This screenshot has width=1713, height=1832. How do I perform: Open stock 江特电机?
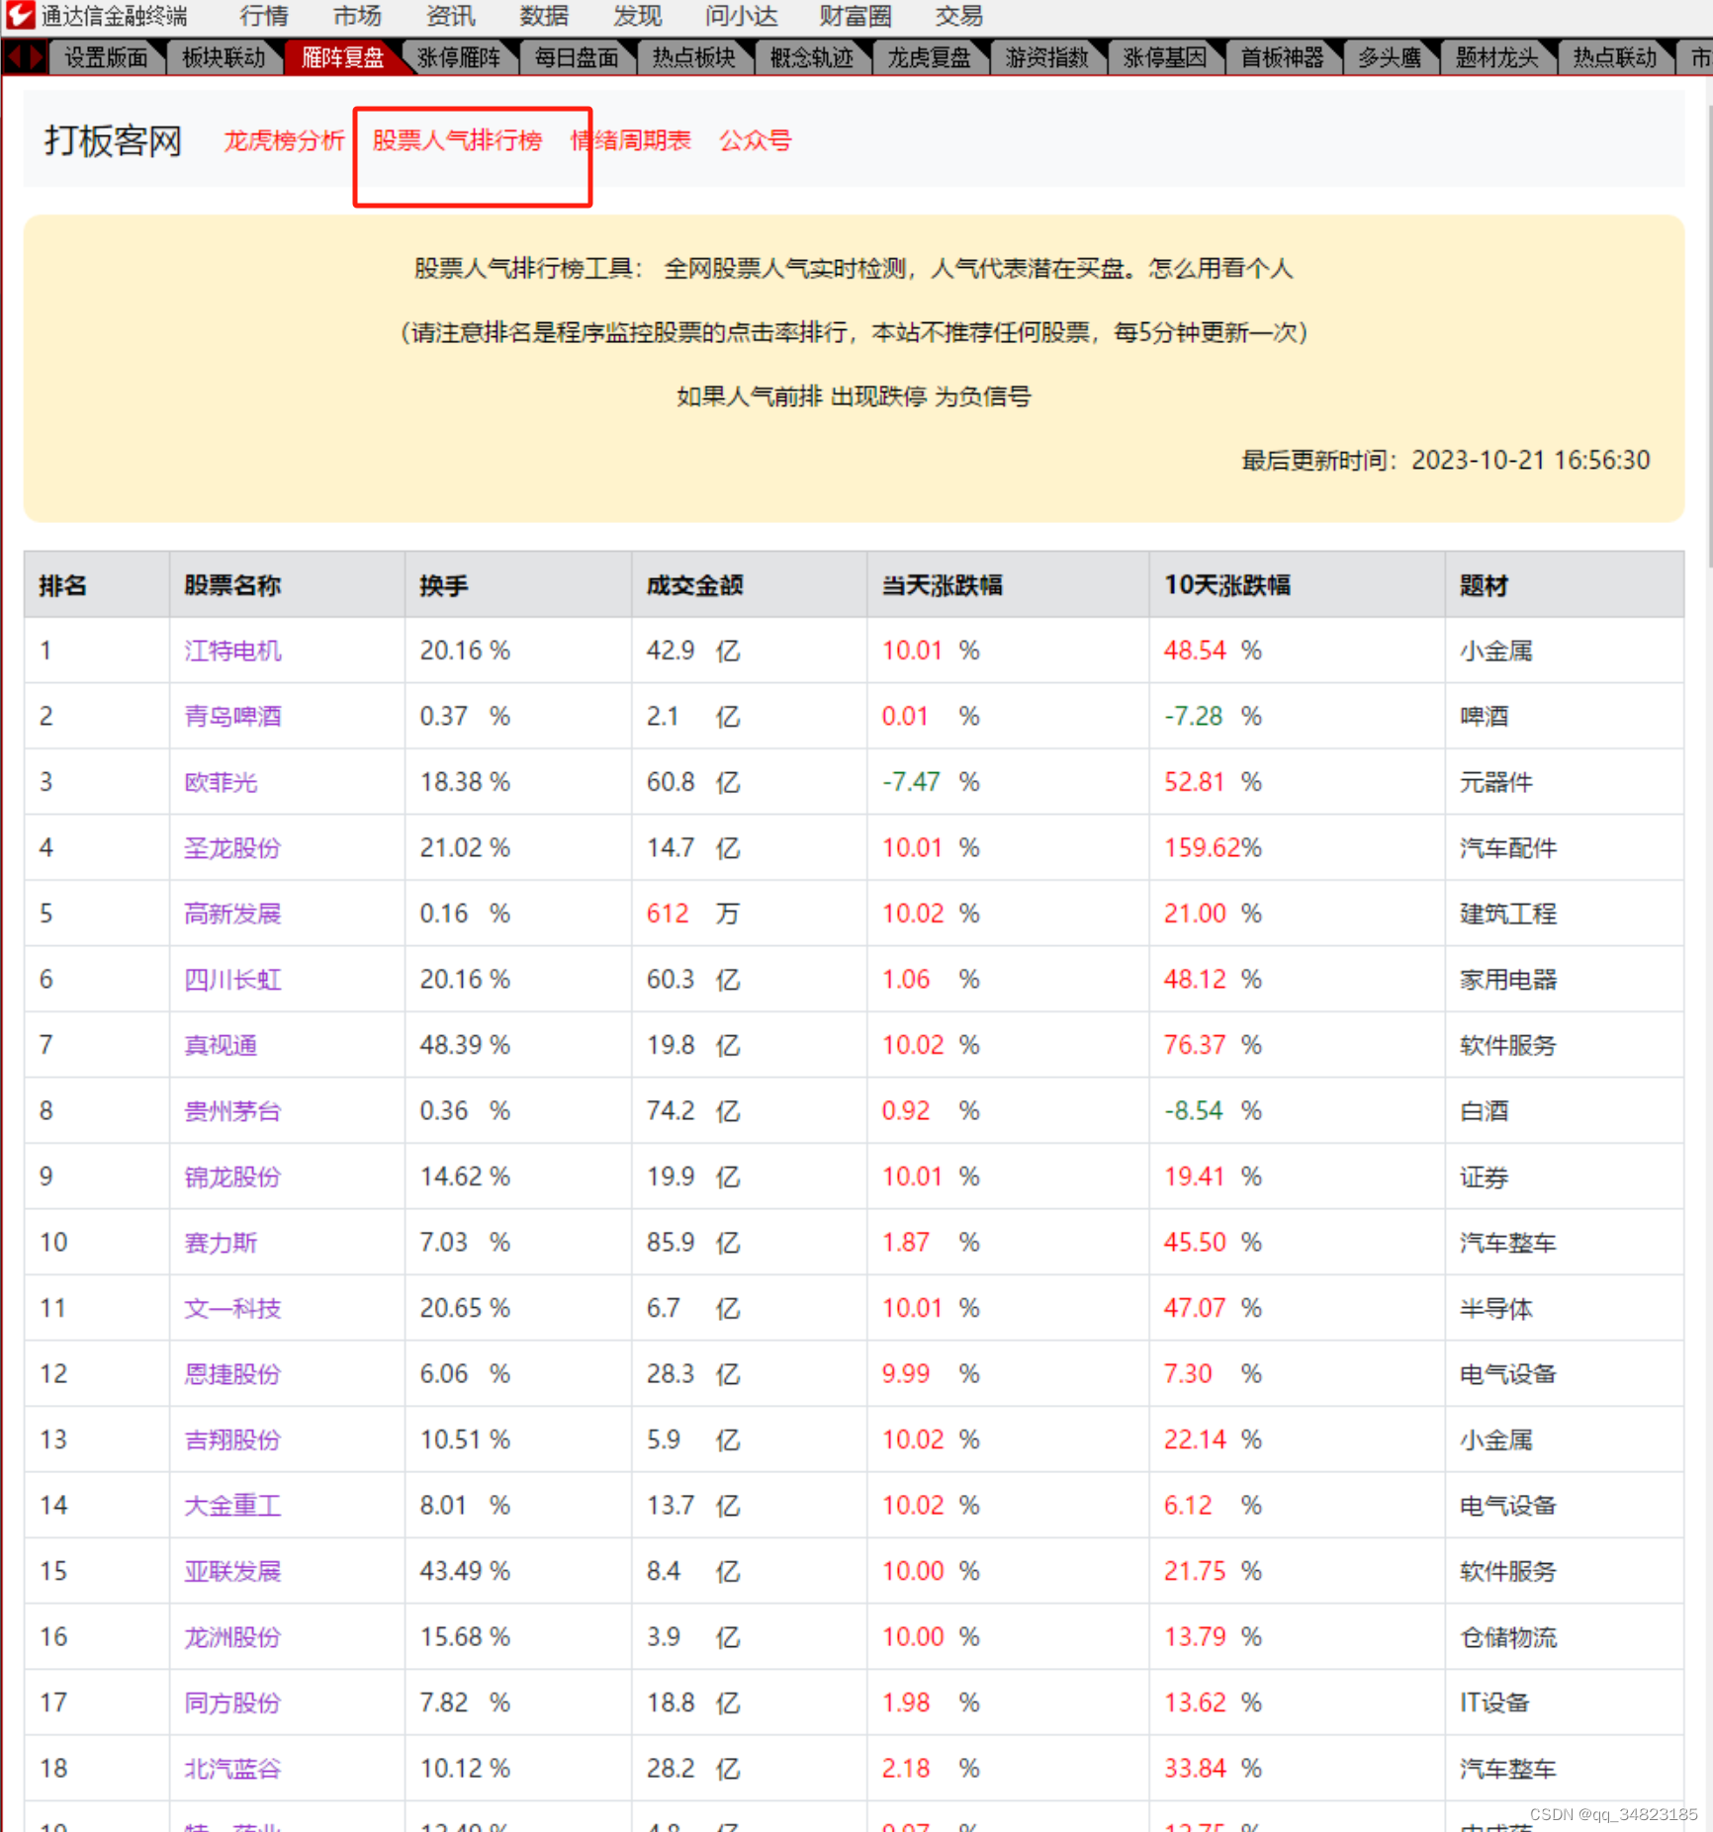(x=232, y=651)
